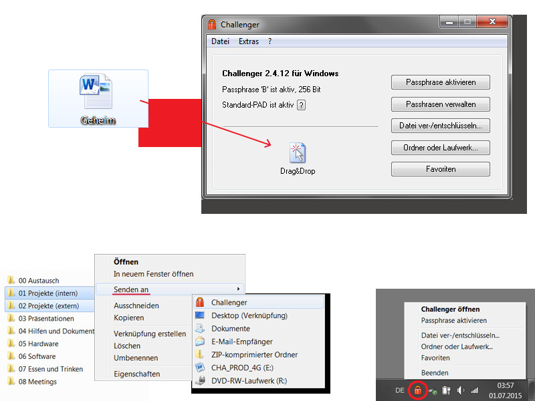This screenshot has width=535, height=401.
Task: Choose Öffnen in the context menu
Action: click(x=126, y=262)
